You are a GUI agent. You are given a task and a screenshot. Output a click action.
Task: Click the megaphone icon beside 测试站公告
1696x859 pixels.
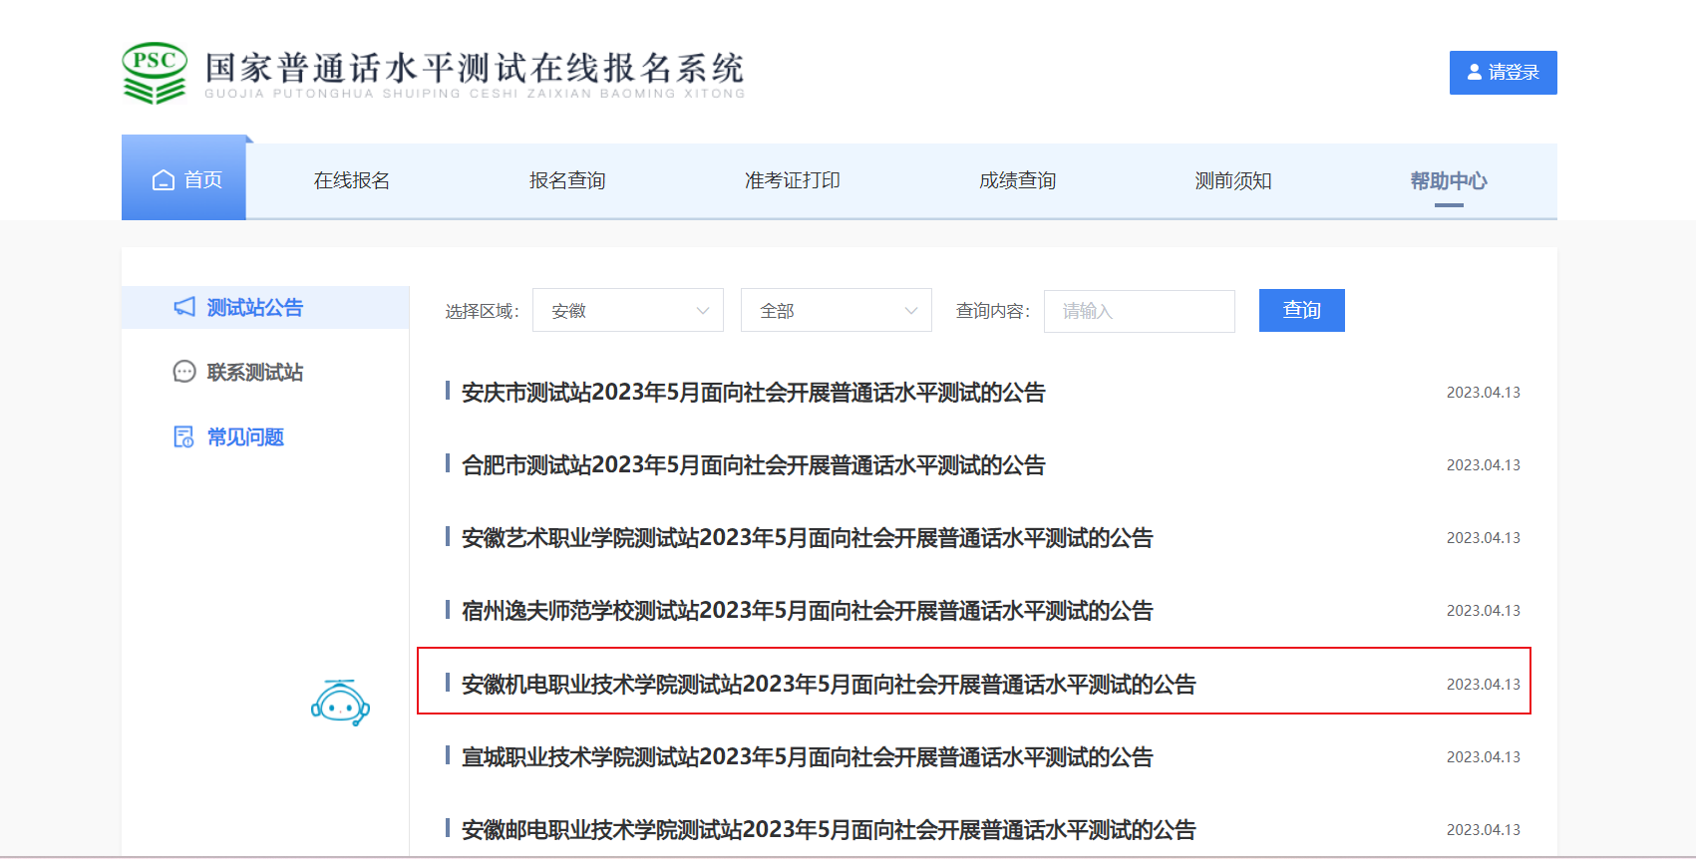[x=184, y=307]
